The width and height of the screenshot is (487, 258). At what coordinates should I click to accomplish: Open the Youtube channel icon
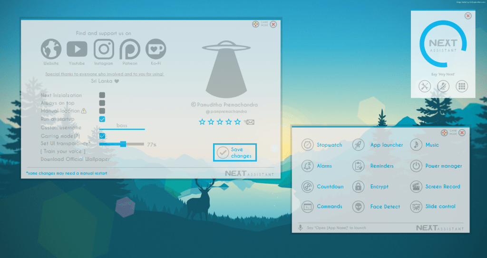(x=77, y=49)
